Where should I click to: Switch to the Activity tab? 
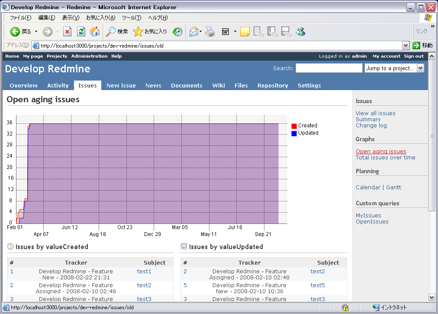(58, 86)
